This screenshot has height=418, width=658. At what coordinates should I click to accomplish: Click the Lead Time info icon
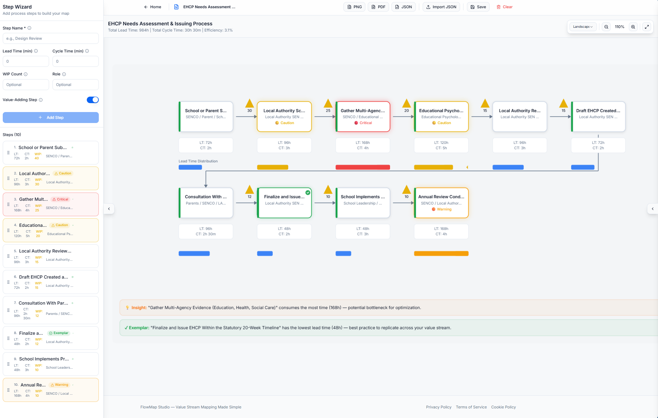pos(36,51)
